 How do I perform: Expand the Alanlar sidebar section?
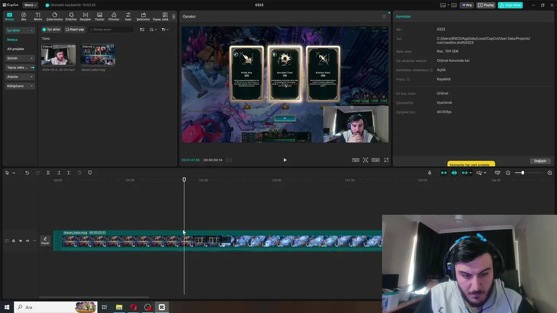[x=20, y=77]
